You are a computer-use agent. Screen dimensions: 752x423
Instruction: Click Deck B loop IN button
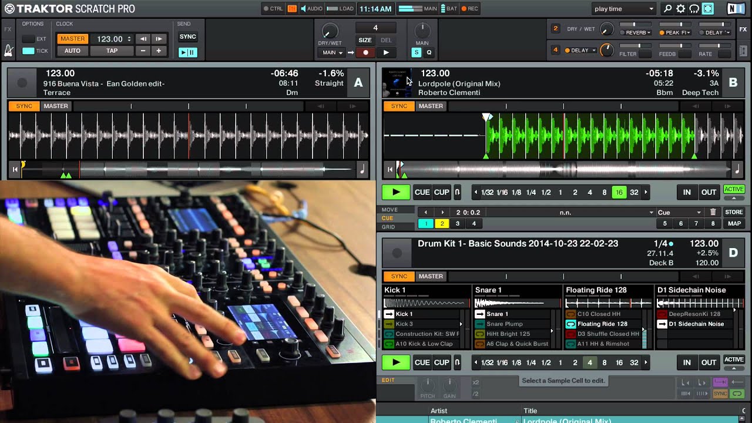coord(687,192)
